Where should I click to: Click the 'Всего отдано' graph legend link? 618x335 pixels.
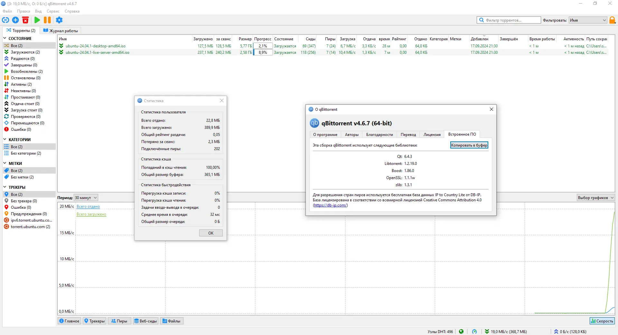click(x=88, y=206)
